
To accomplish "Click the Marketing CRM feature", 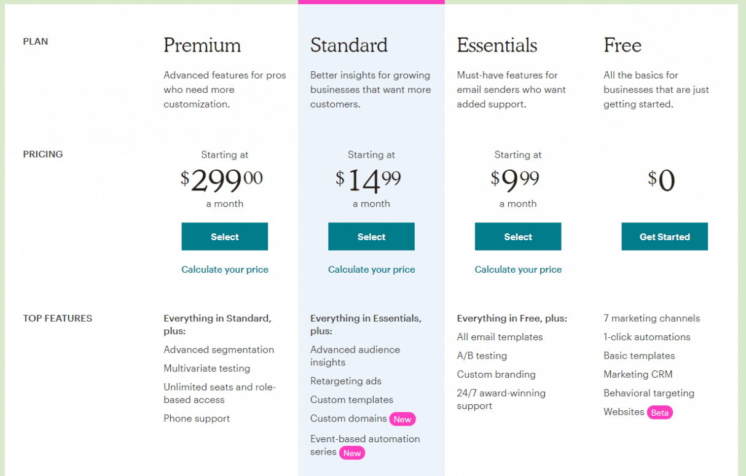I will click(638, 374).
